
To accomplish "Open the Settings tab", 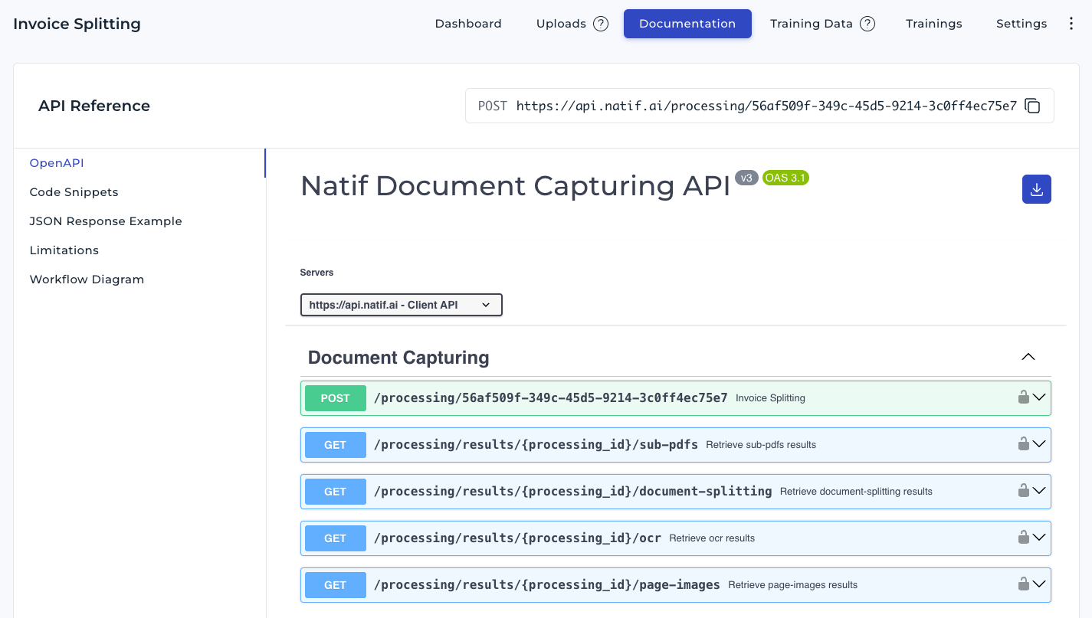I will pyautogui.click(x=1021, y=24).
